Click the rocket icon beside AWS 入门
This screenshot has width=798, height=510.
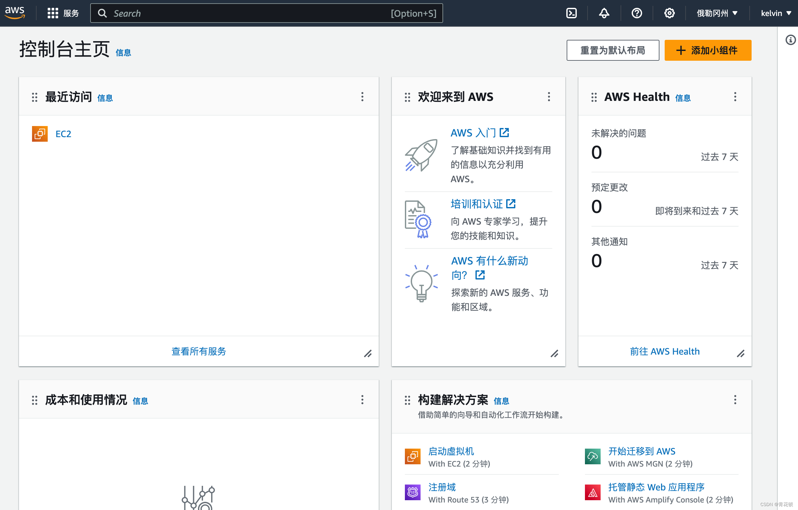[421, 155]
